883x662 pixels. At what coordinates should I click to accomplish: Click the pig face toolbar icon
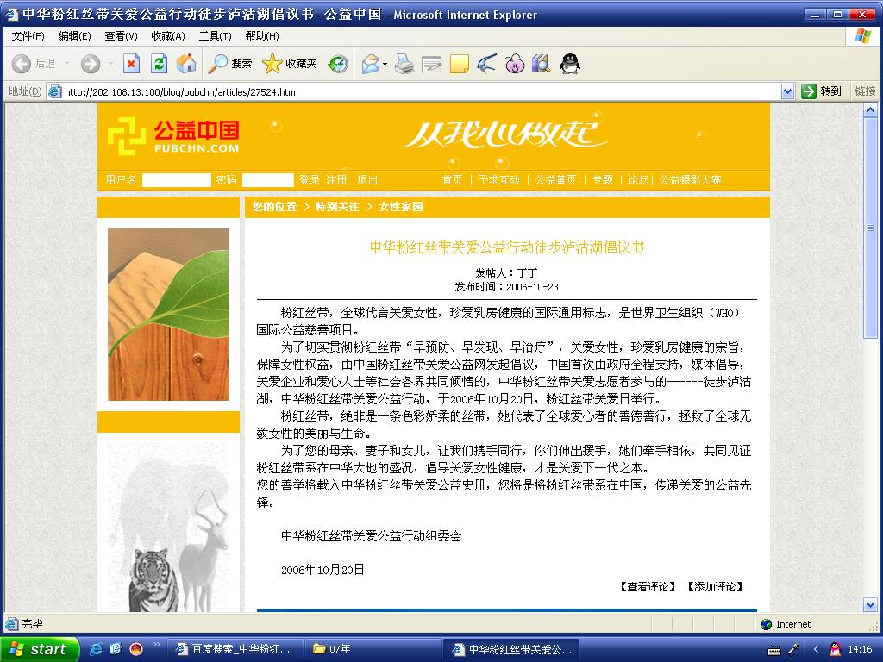pyautogui.click(x=514, y=64)
